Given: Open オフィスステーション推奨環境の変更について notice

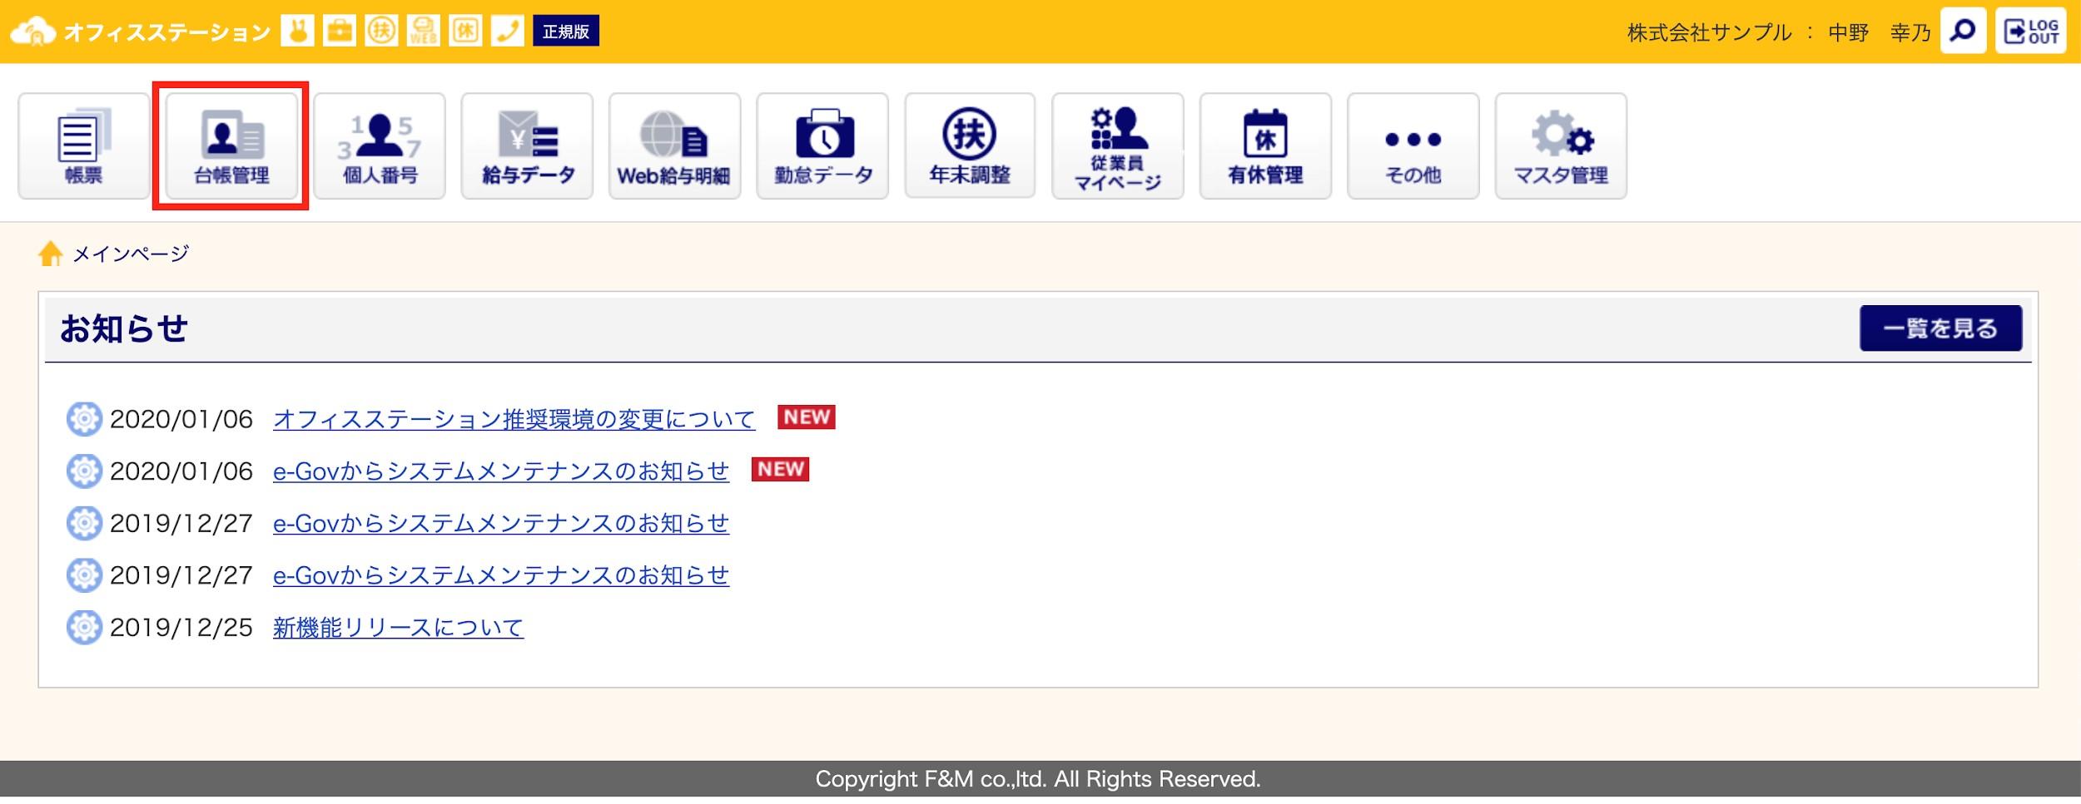Looking at the screenshot, I should tap(514, 419).
